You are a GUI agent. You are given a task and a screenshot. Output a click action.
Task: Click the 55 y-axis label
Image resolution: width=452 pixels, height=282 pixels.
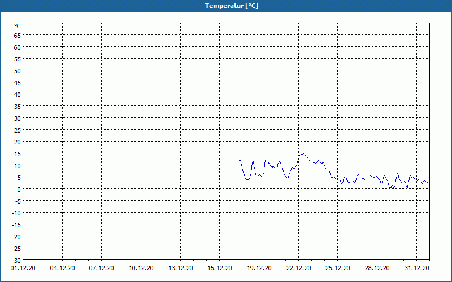click(x=18, y=59)
